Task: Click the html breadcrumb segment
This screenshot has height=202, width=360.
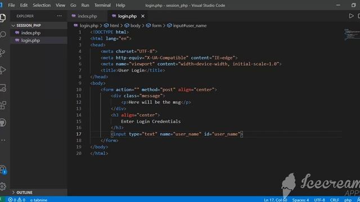Action: coord(114,26)
